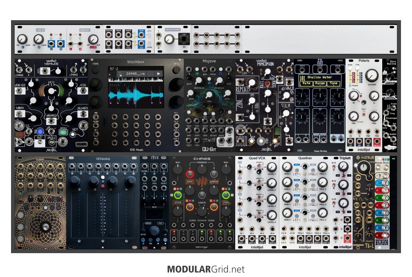Click the freeze jack on Mojave
This screenshot has width=412, height=277.
click(229, 121)
